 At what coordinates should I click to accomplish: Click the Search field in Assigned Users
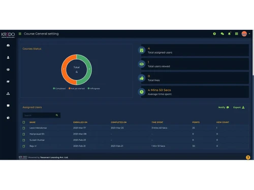[42, 115]
